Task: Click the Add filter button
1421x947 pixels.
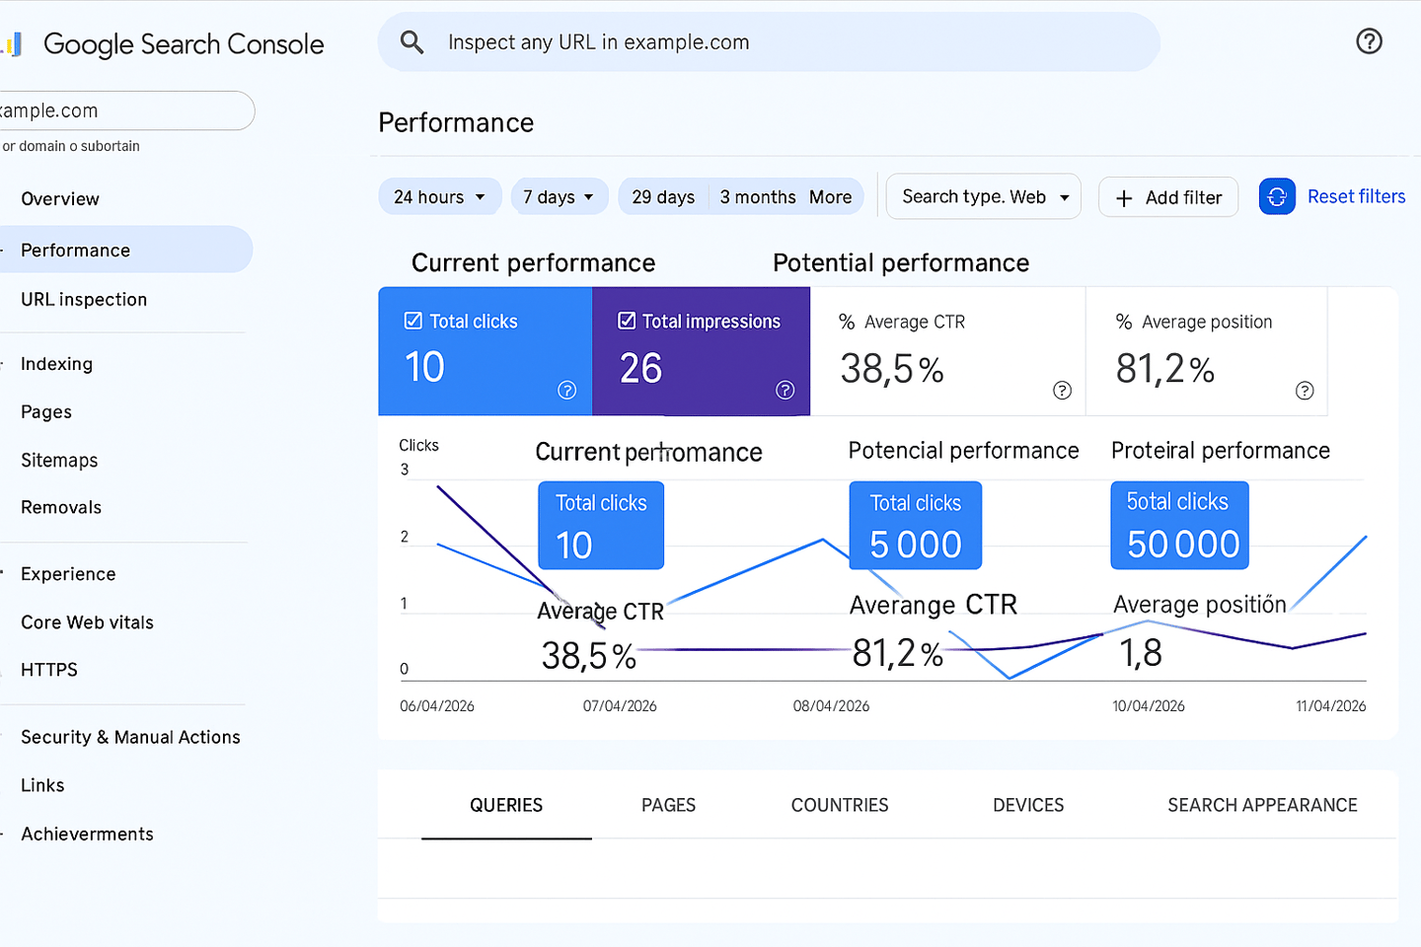Action: coord(1168,197)
